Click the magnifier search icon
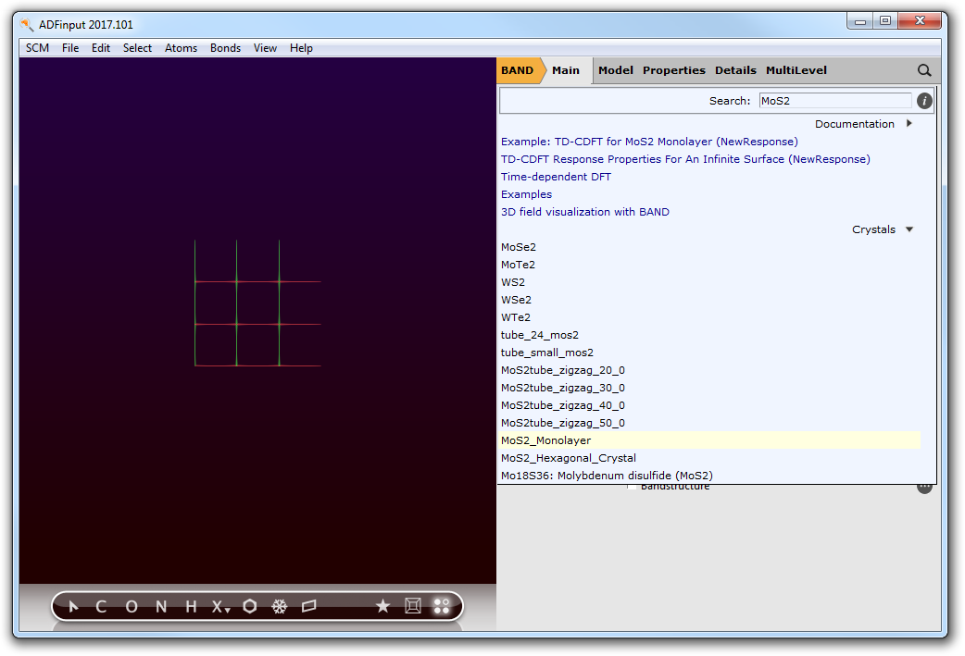The height and width of the screenshot is (656, 965). [x=924, y=70]
